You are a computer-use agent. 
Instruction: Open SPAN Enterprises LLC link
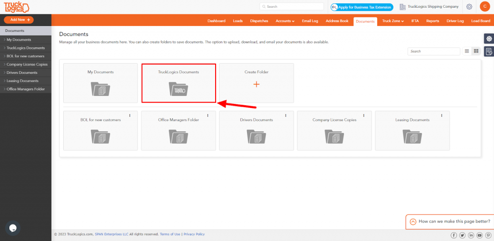(111, 234)
